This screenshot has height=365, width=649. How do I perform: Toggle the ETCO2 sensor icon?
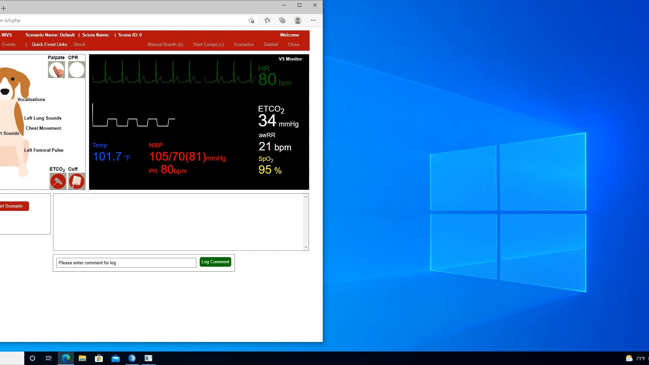pyautogui.click(x=58, y=181)
